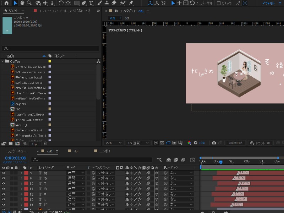Open the blend mode dropdown for layer 10
This screenshot has height=213, width=284.
tap(76, 184)
